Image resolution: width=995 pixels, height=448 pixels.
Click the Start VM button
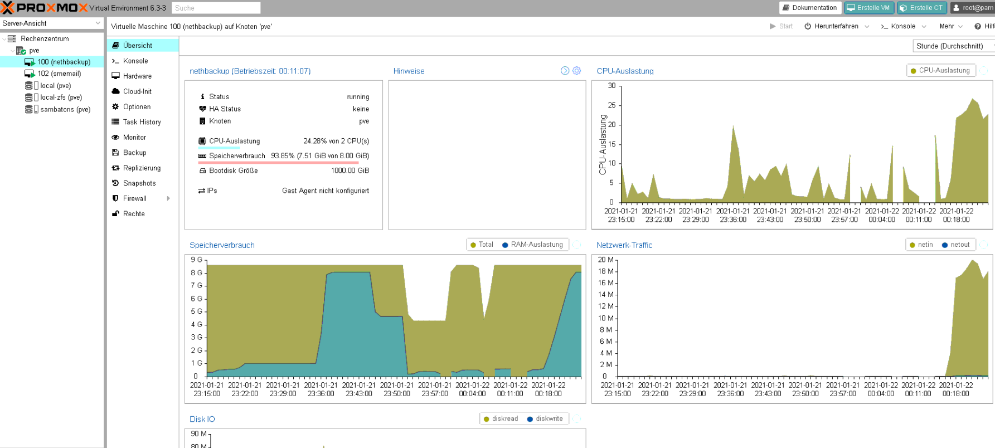(781, 26)
